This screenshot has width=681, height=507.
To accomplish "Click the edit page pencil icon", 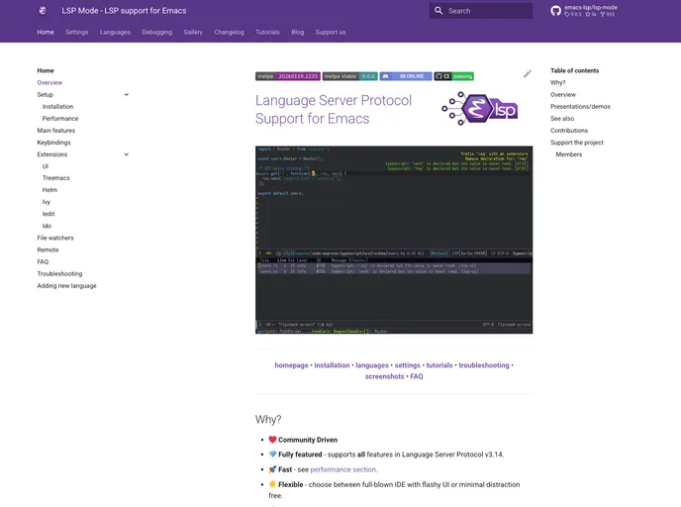I will tap(528, 73).
